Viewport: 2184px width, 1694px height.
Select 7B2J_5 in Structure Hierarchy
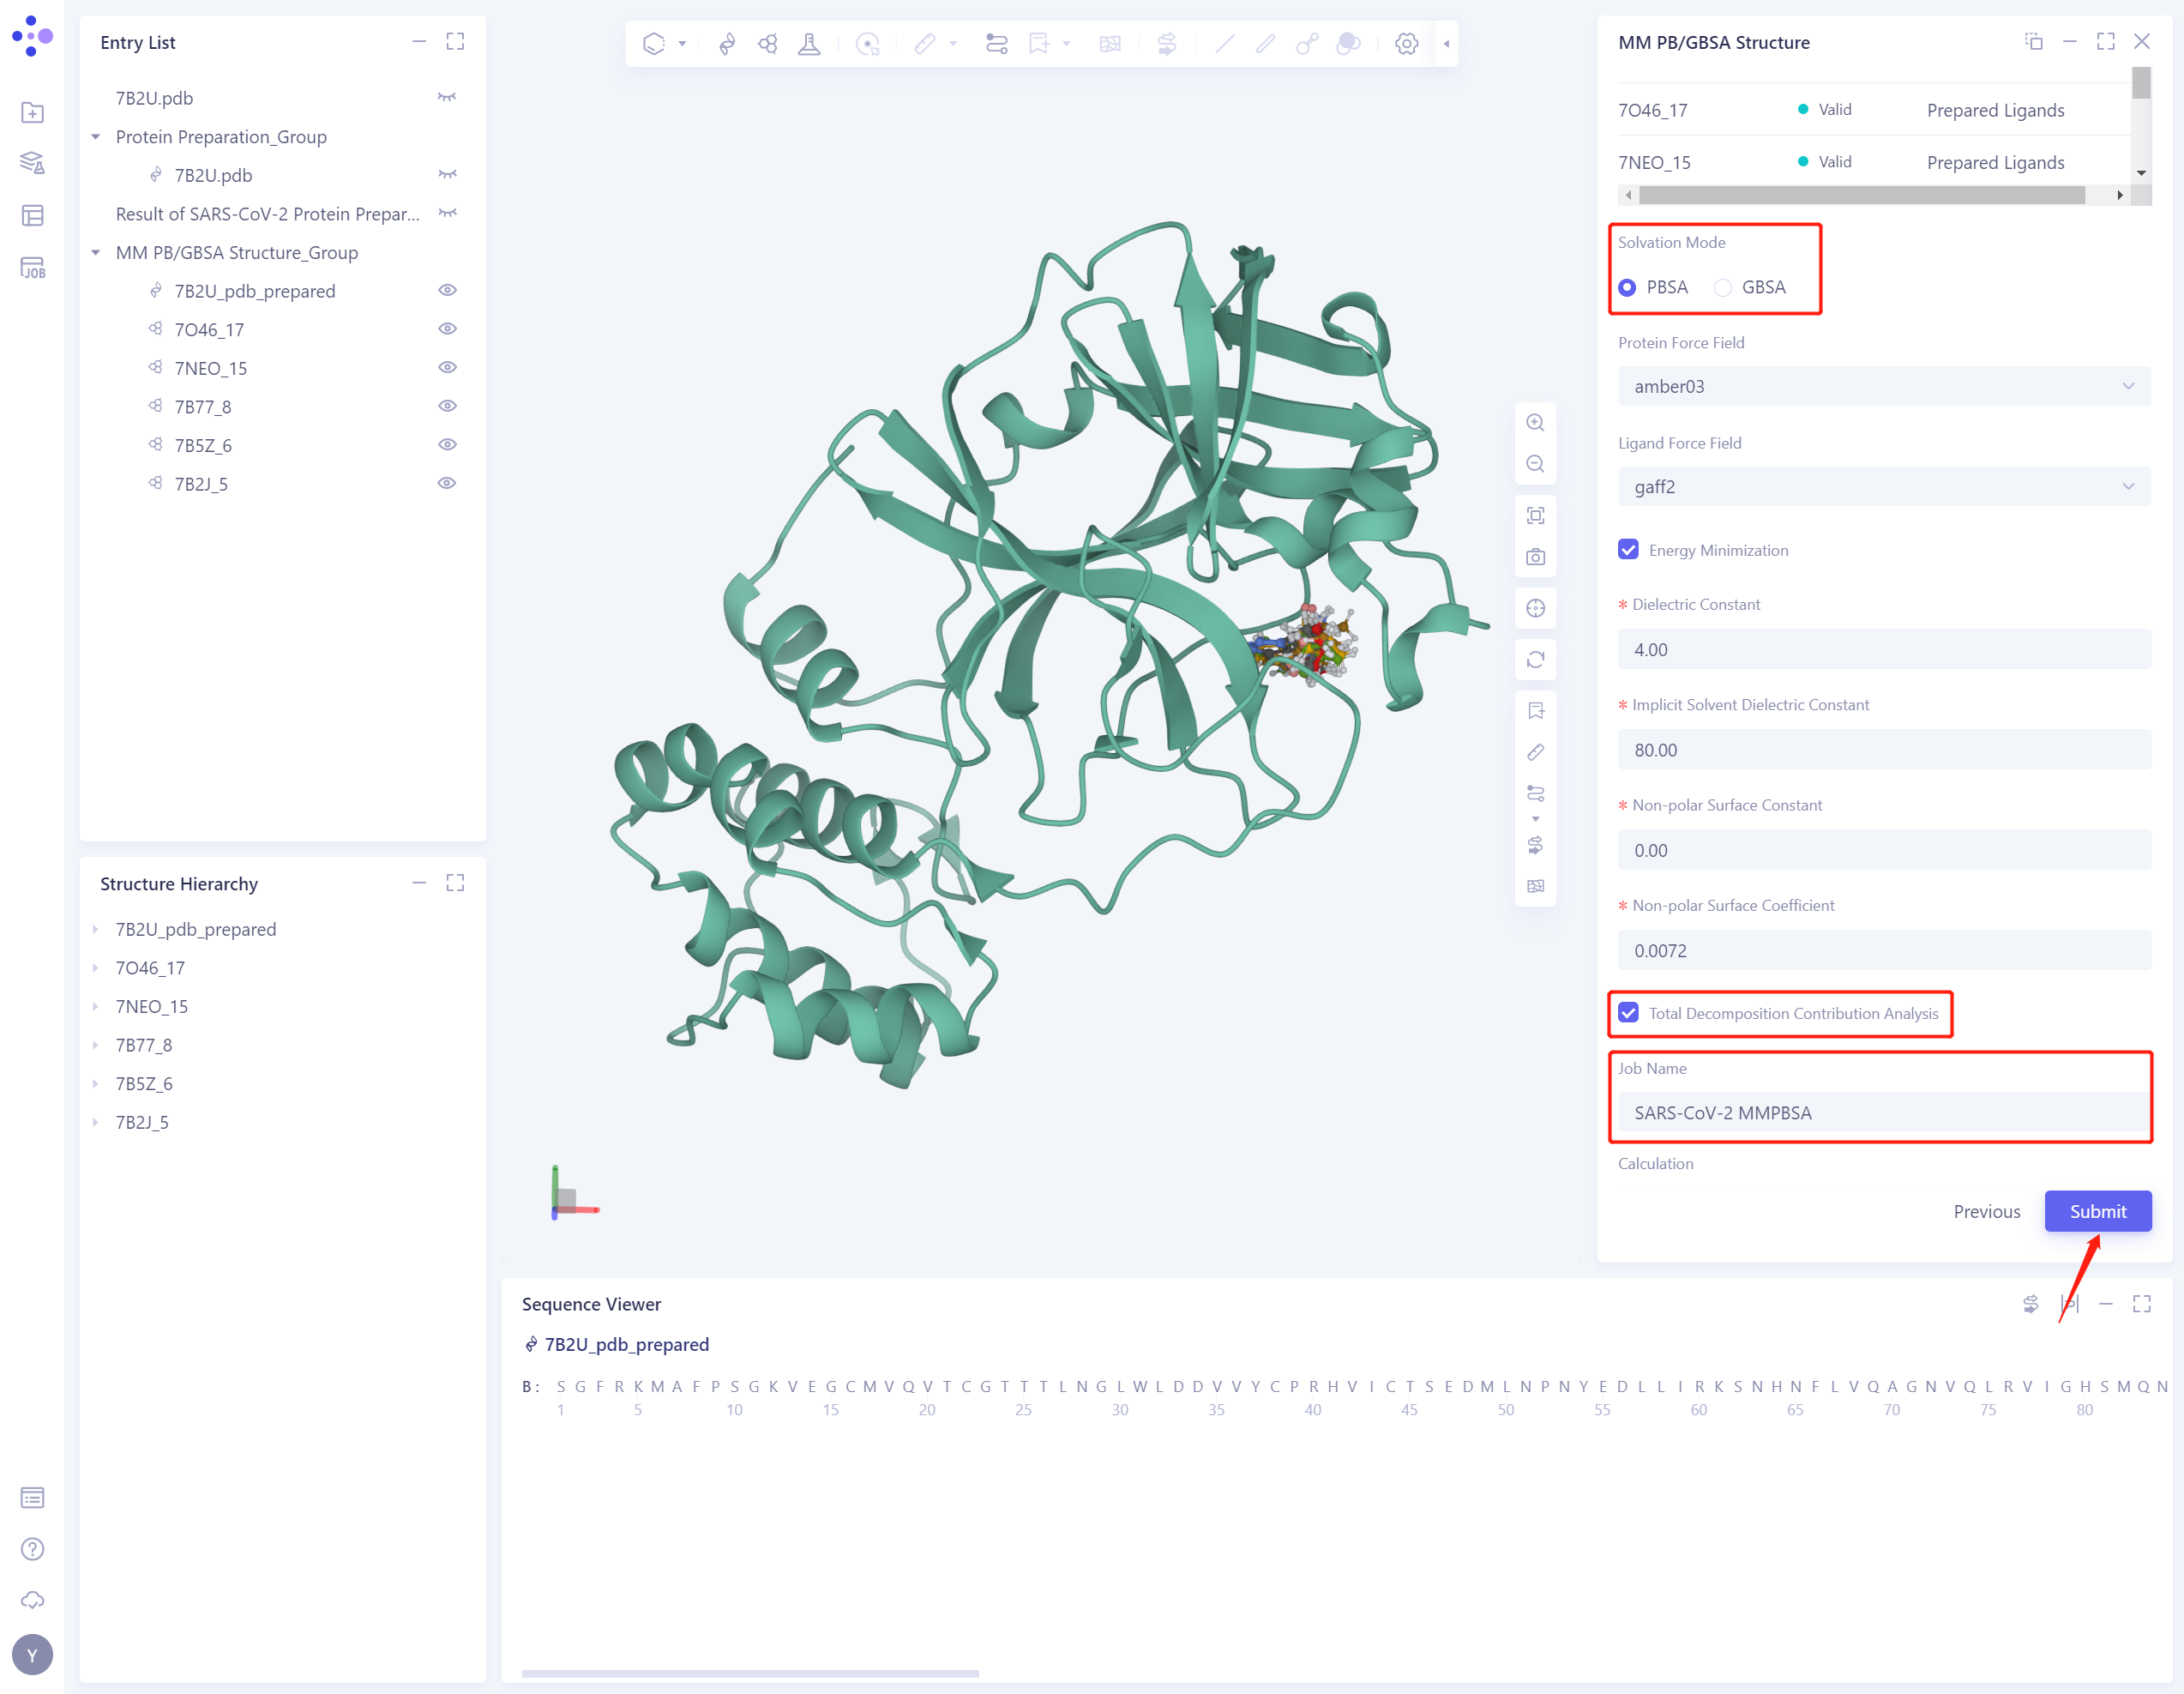tap(142, 1122)
